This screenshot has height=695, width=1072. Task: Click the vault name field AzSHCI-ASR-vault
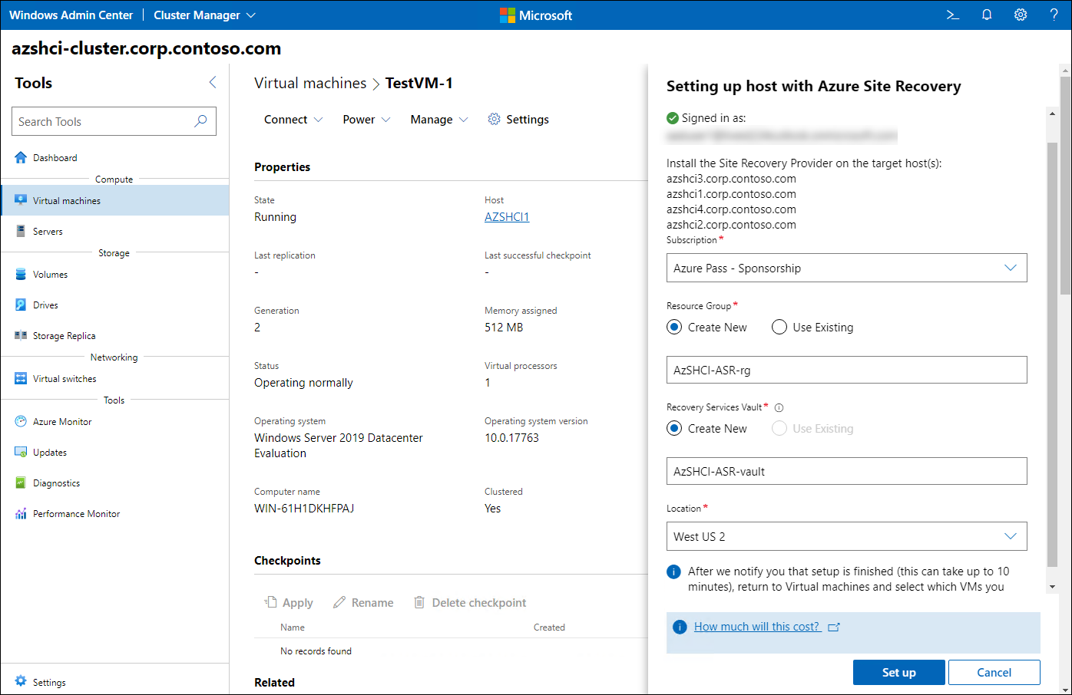click(x=846, y=471)
